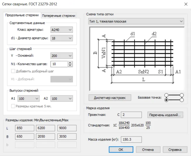
Task: Toggle the Добавить доборный шаг checkbox
Action: (13, 71)
